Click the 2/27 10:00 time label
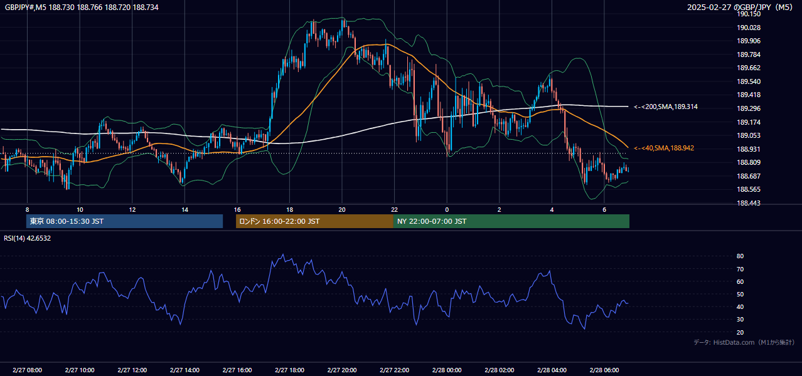 coord(80,370)
